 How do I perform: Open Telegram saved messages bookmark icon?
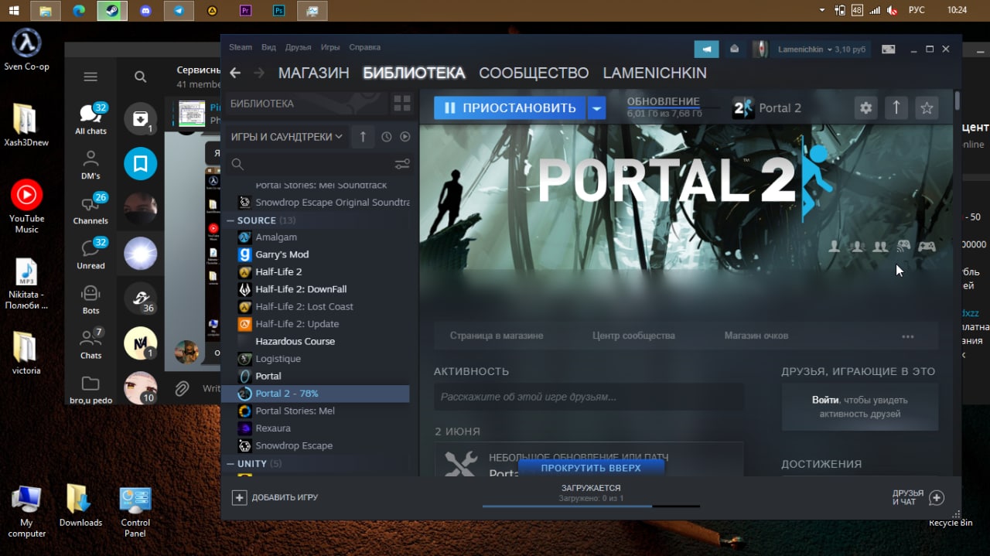(x=141, y=164)
